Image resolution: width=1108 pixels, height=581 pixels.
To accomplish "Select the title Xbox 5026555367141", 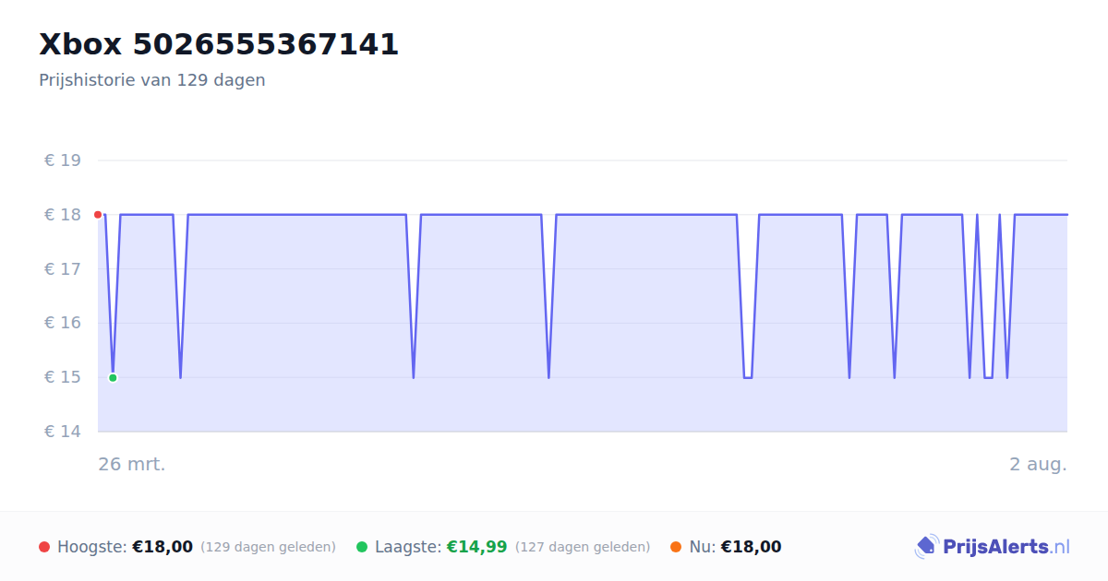I will pyautogui.click(x=219, y=44).
